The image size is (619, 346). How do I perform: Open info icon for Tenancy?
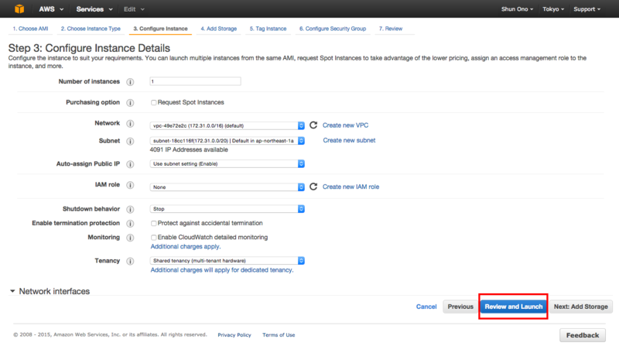point(130,261)
